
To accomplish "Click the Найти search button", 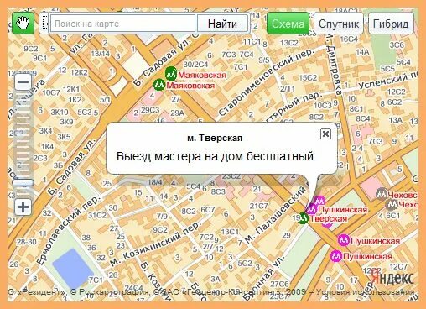I will 222,24.
